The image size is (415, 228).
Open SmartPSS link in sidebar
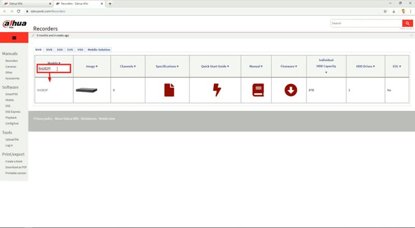click(11, 94)
